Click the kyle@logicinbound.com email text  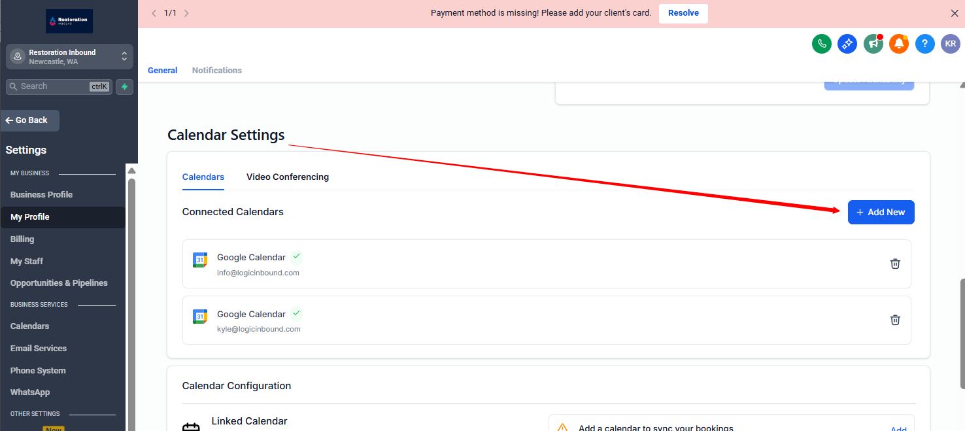pyautogui.click(x=259, y=329)
